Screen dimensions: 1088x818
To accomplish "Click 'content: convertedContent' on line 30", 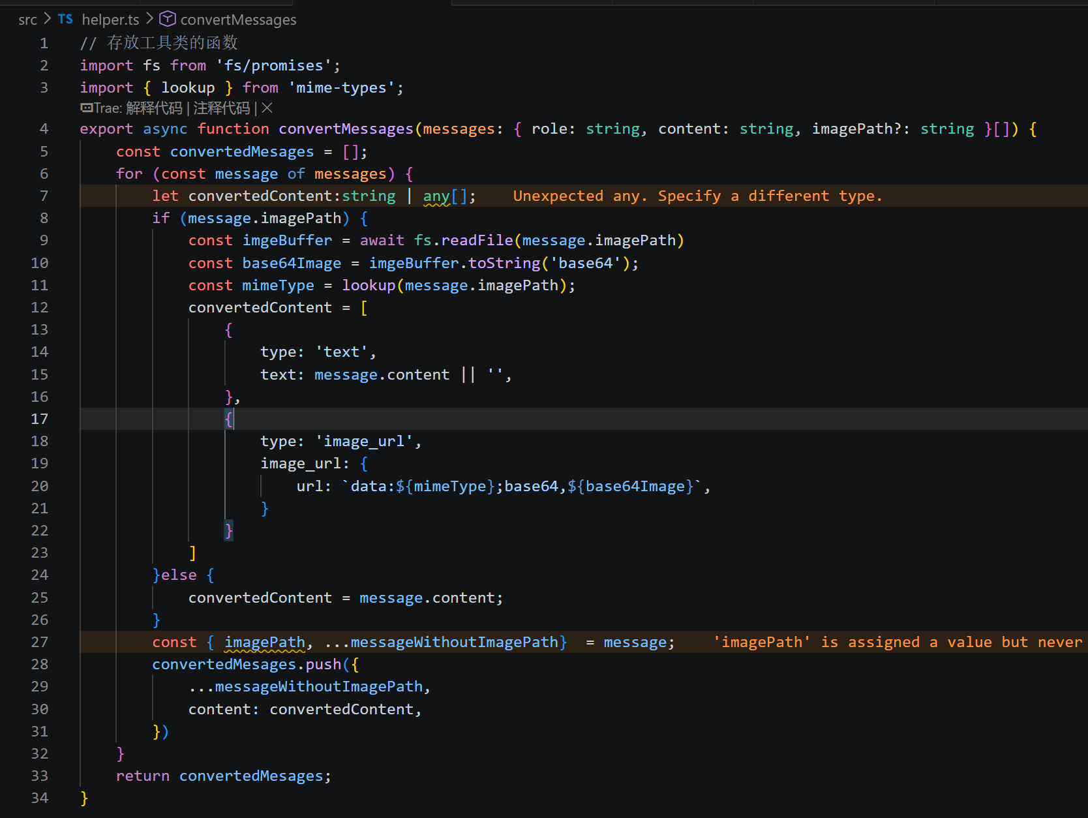I will [301, 710].
